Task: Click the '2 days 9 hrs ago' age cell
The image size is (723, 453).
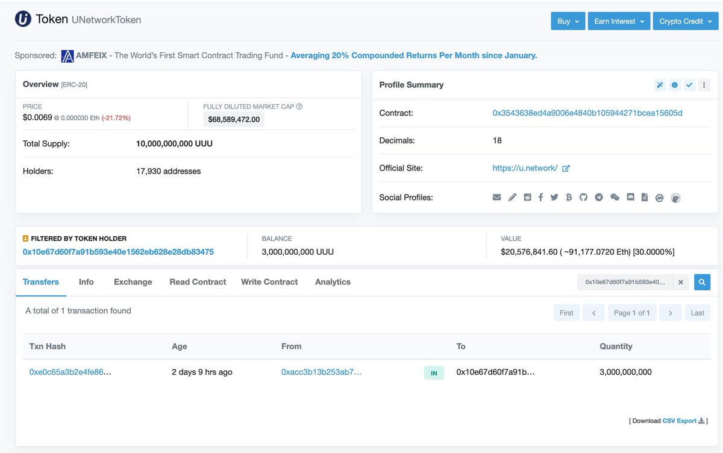Action: click(x=202, y=372)
